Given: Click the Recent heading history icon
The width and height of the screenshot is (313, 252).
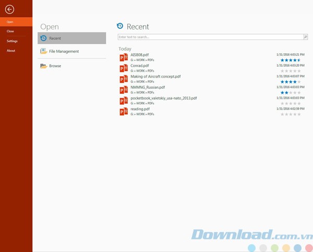Looking at the screenshot, I should click(120, 26).
